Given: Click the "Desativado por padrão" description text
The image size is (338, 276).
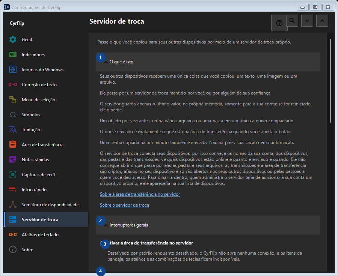Looking at the screenshot, I should pos(204,256).
